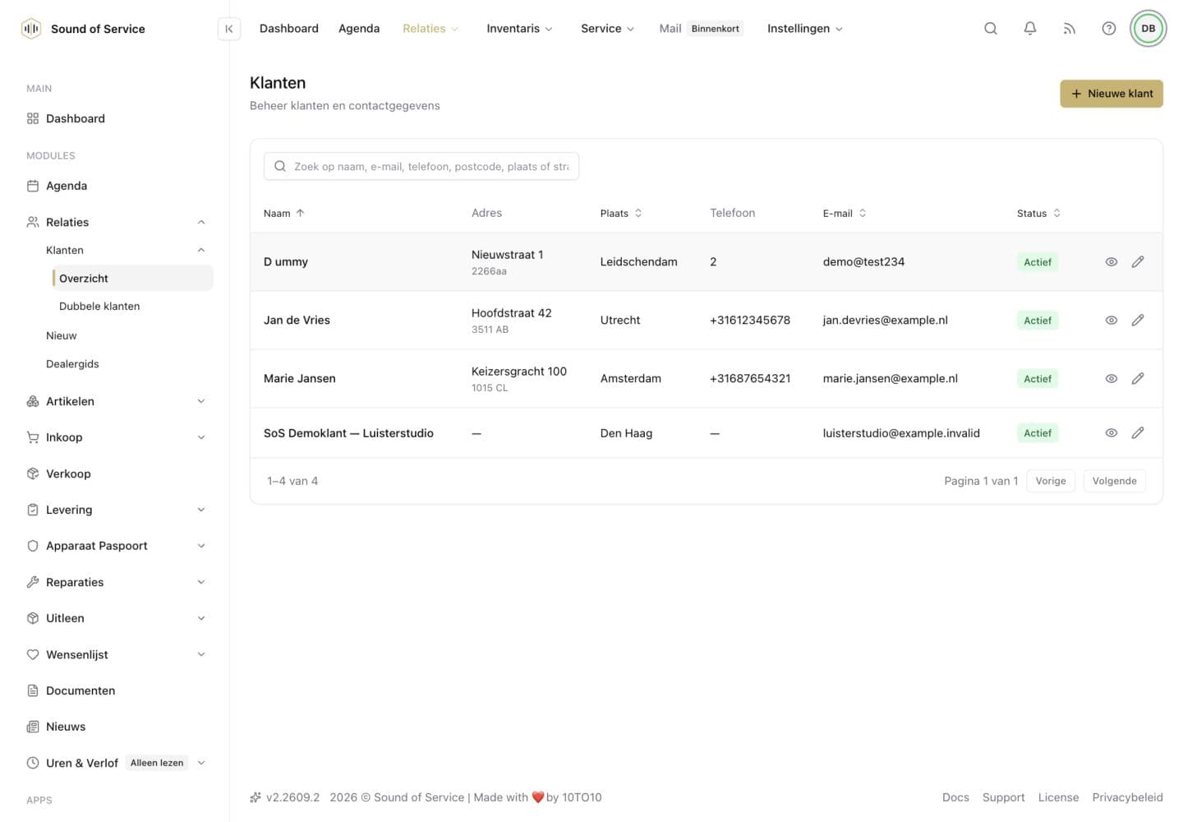Edit customer D ummy with pencil icon

tap(1138, 261)
